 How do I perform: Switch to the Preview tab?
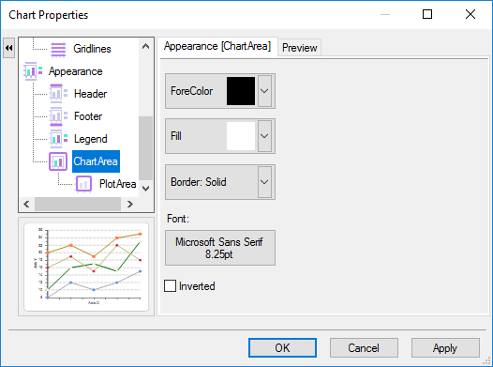pyautogui.click(x=299, y=48)
